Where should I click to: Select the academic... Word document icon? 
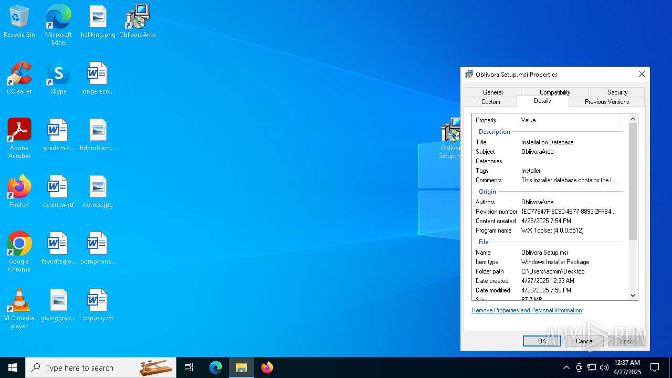coord(58,135)
